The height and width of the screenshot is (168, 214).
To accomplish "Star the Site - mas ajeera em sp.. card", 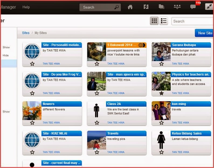I will (97, 93).
